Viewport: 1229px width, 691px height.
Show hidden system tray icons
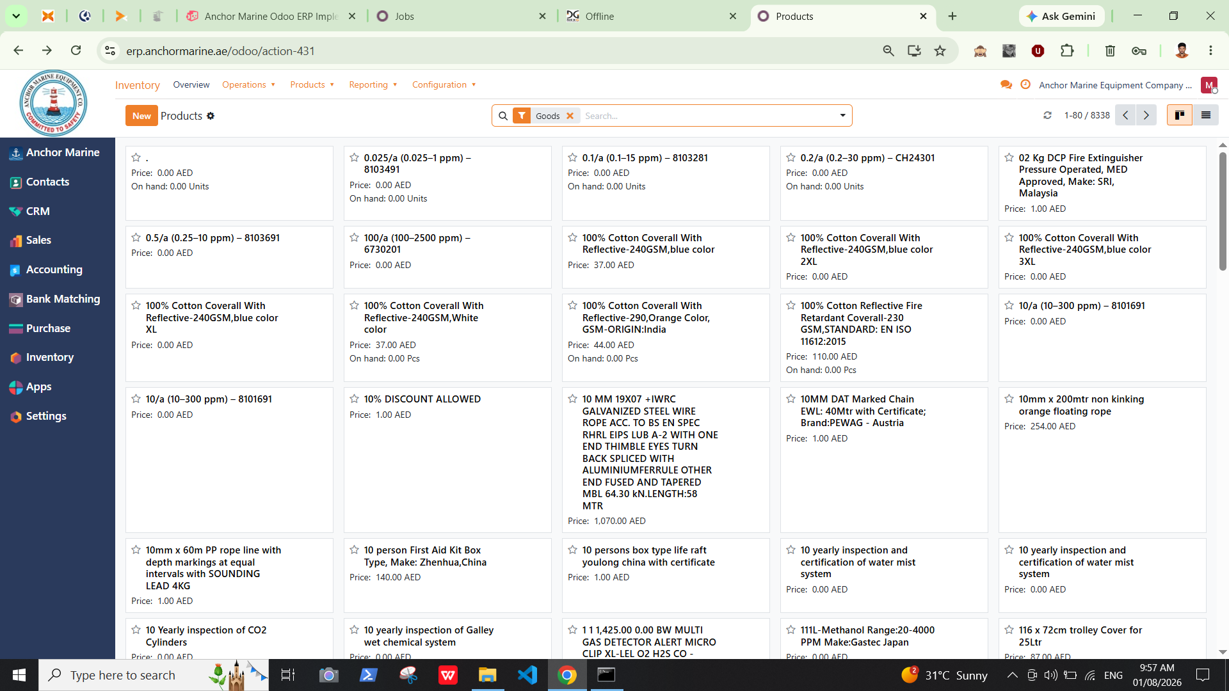[x=1012, y=675]
